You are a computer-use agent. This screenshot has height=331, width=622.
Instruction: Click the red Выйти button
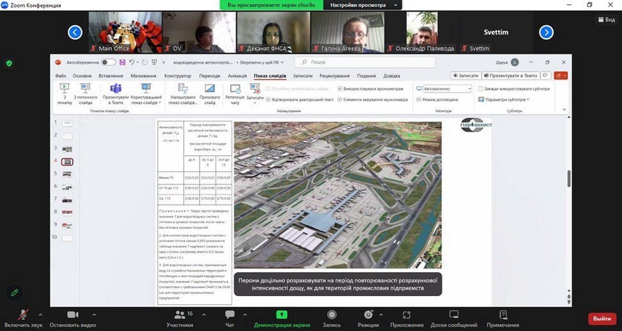click(x=601, y=319)
